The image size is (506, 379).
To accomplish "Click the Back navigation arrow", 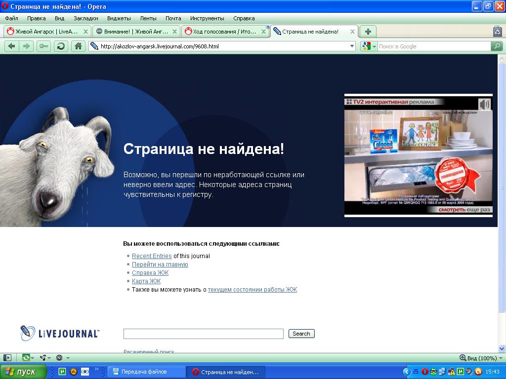I will click(11, 46).
